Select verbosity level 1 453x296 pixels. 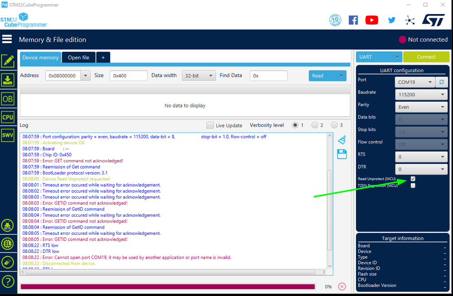295,125
